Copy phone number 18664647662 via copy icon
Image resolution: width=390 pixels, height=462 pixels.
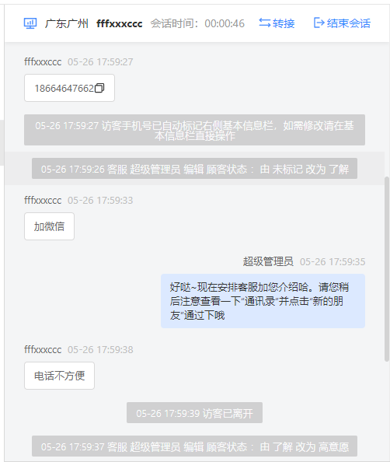[x=99, y=88]
